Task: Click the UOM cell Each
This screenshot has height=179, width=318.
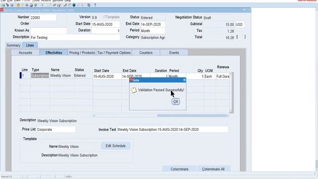Action: point(210,77)
